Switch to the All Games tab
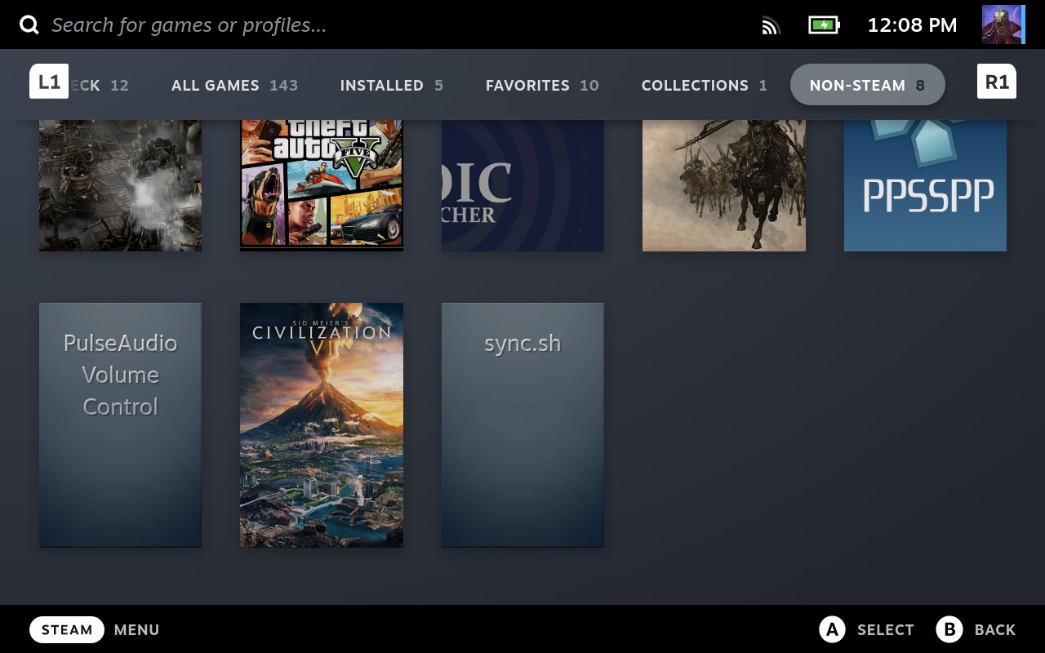 [x=234, y=85]
